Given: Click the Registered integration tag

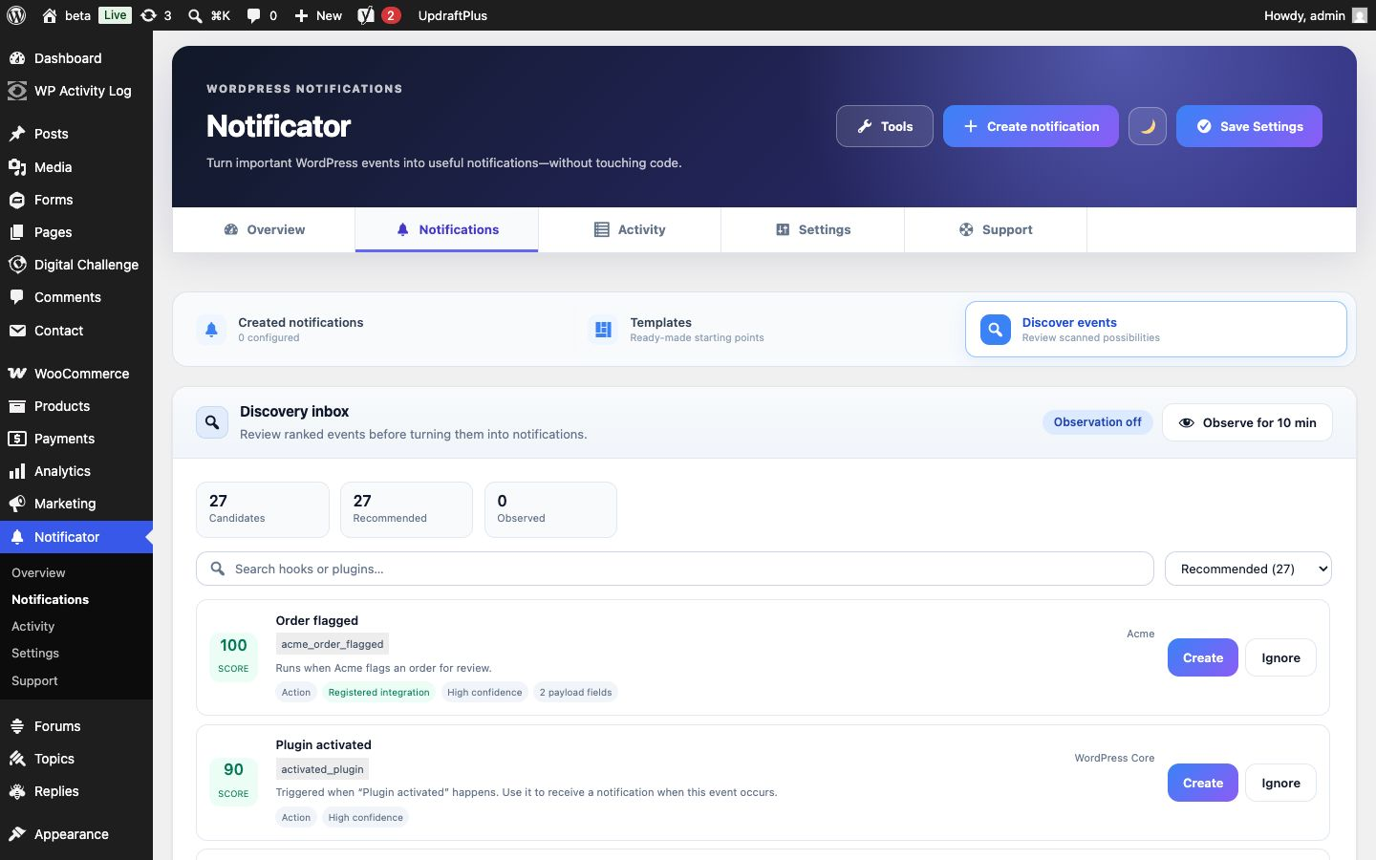Looking at the screenshot, I should point(378,692).
